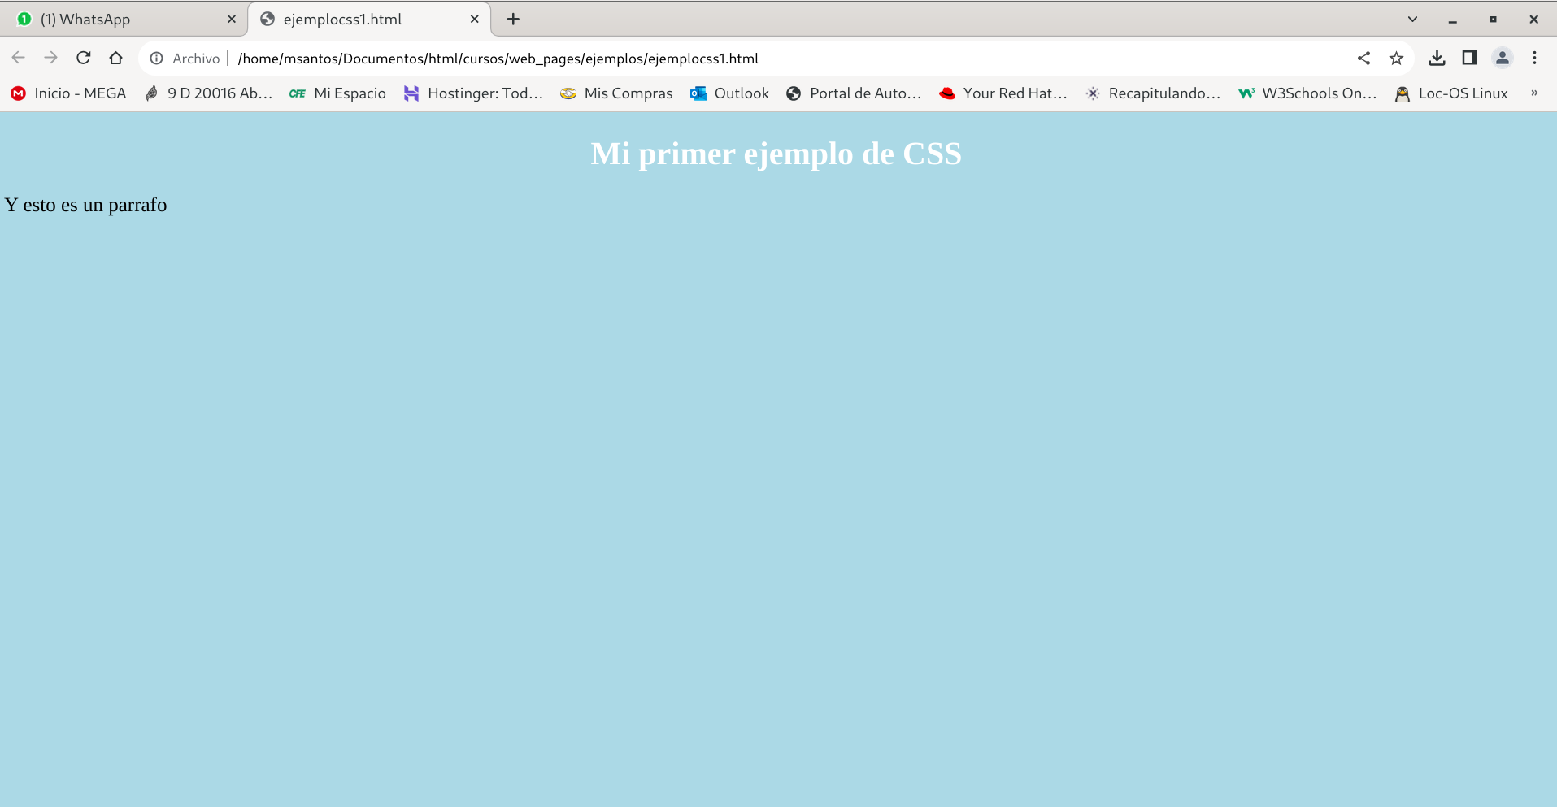Share this page via share icon

coord(1363,58)
